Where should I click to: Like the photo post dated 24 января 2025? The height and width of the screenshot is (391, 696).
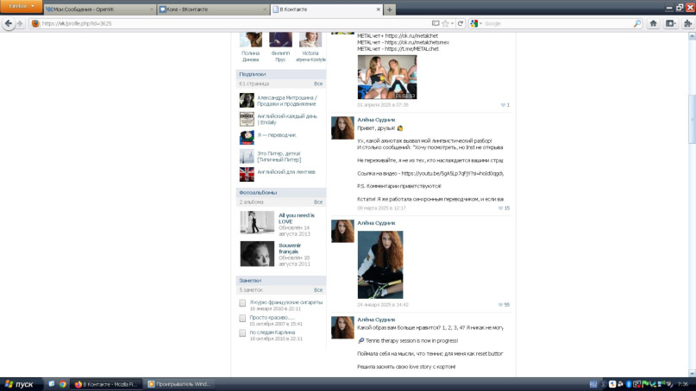pos(504,305)
